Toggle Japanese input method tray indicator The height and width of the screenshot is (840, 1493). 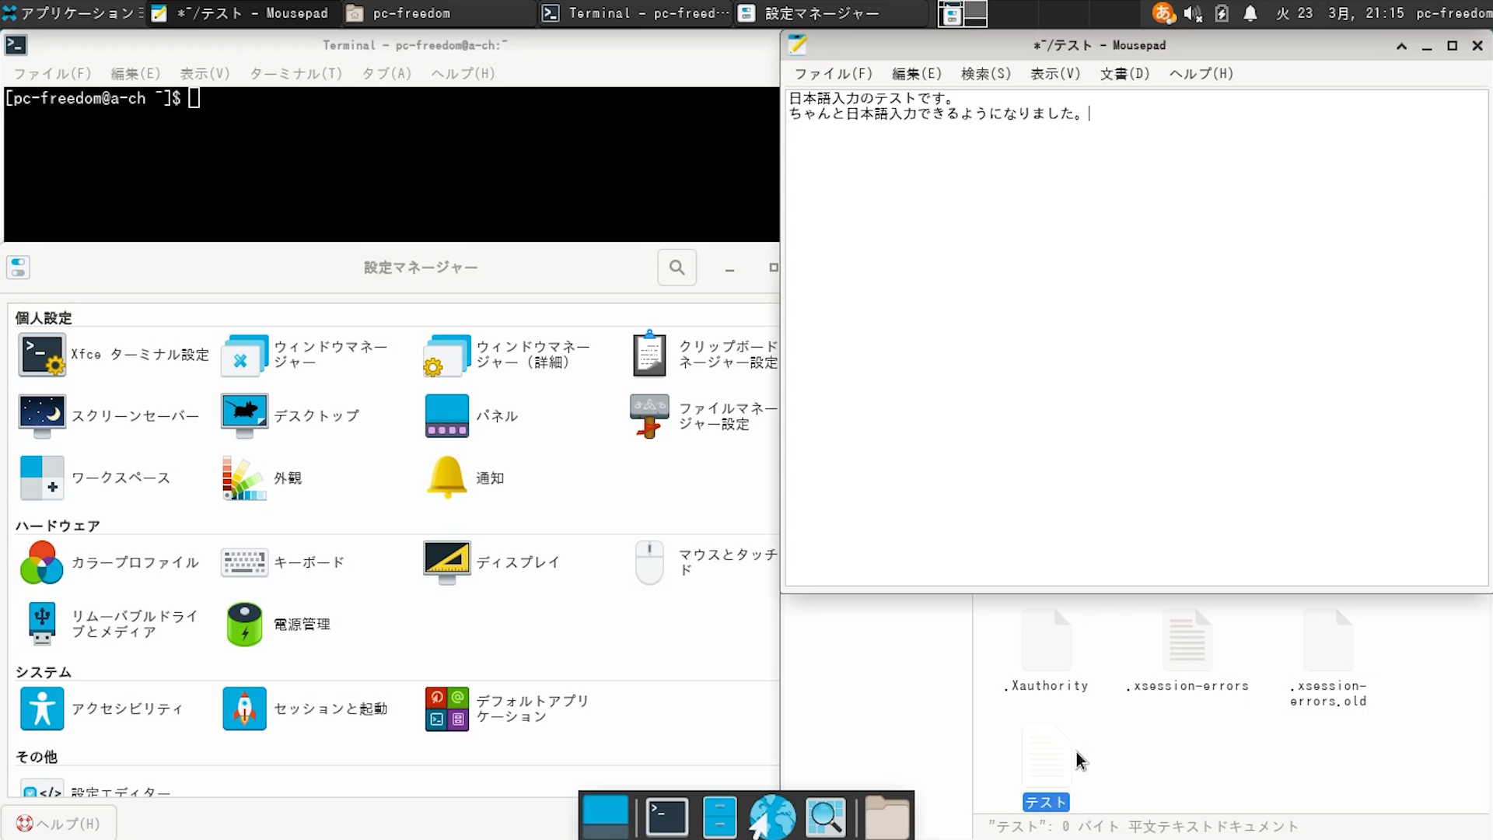pos(1163,13)
